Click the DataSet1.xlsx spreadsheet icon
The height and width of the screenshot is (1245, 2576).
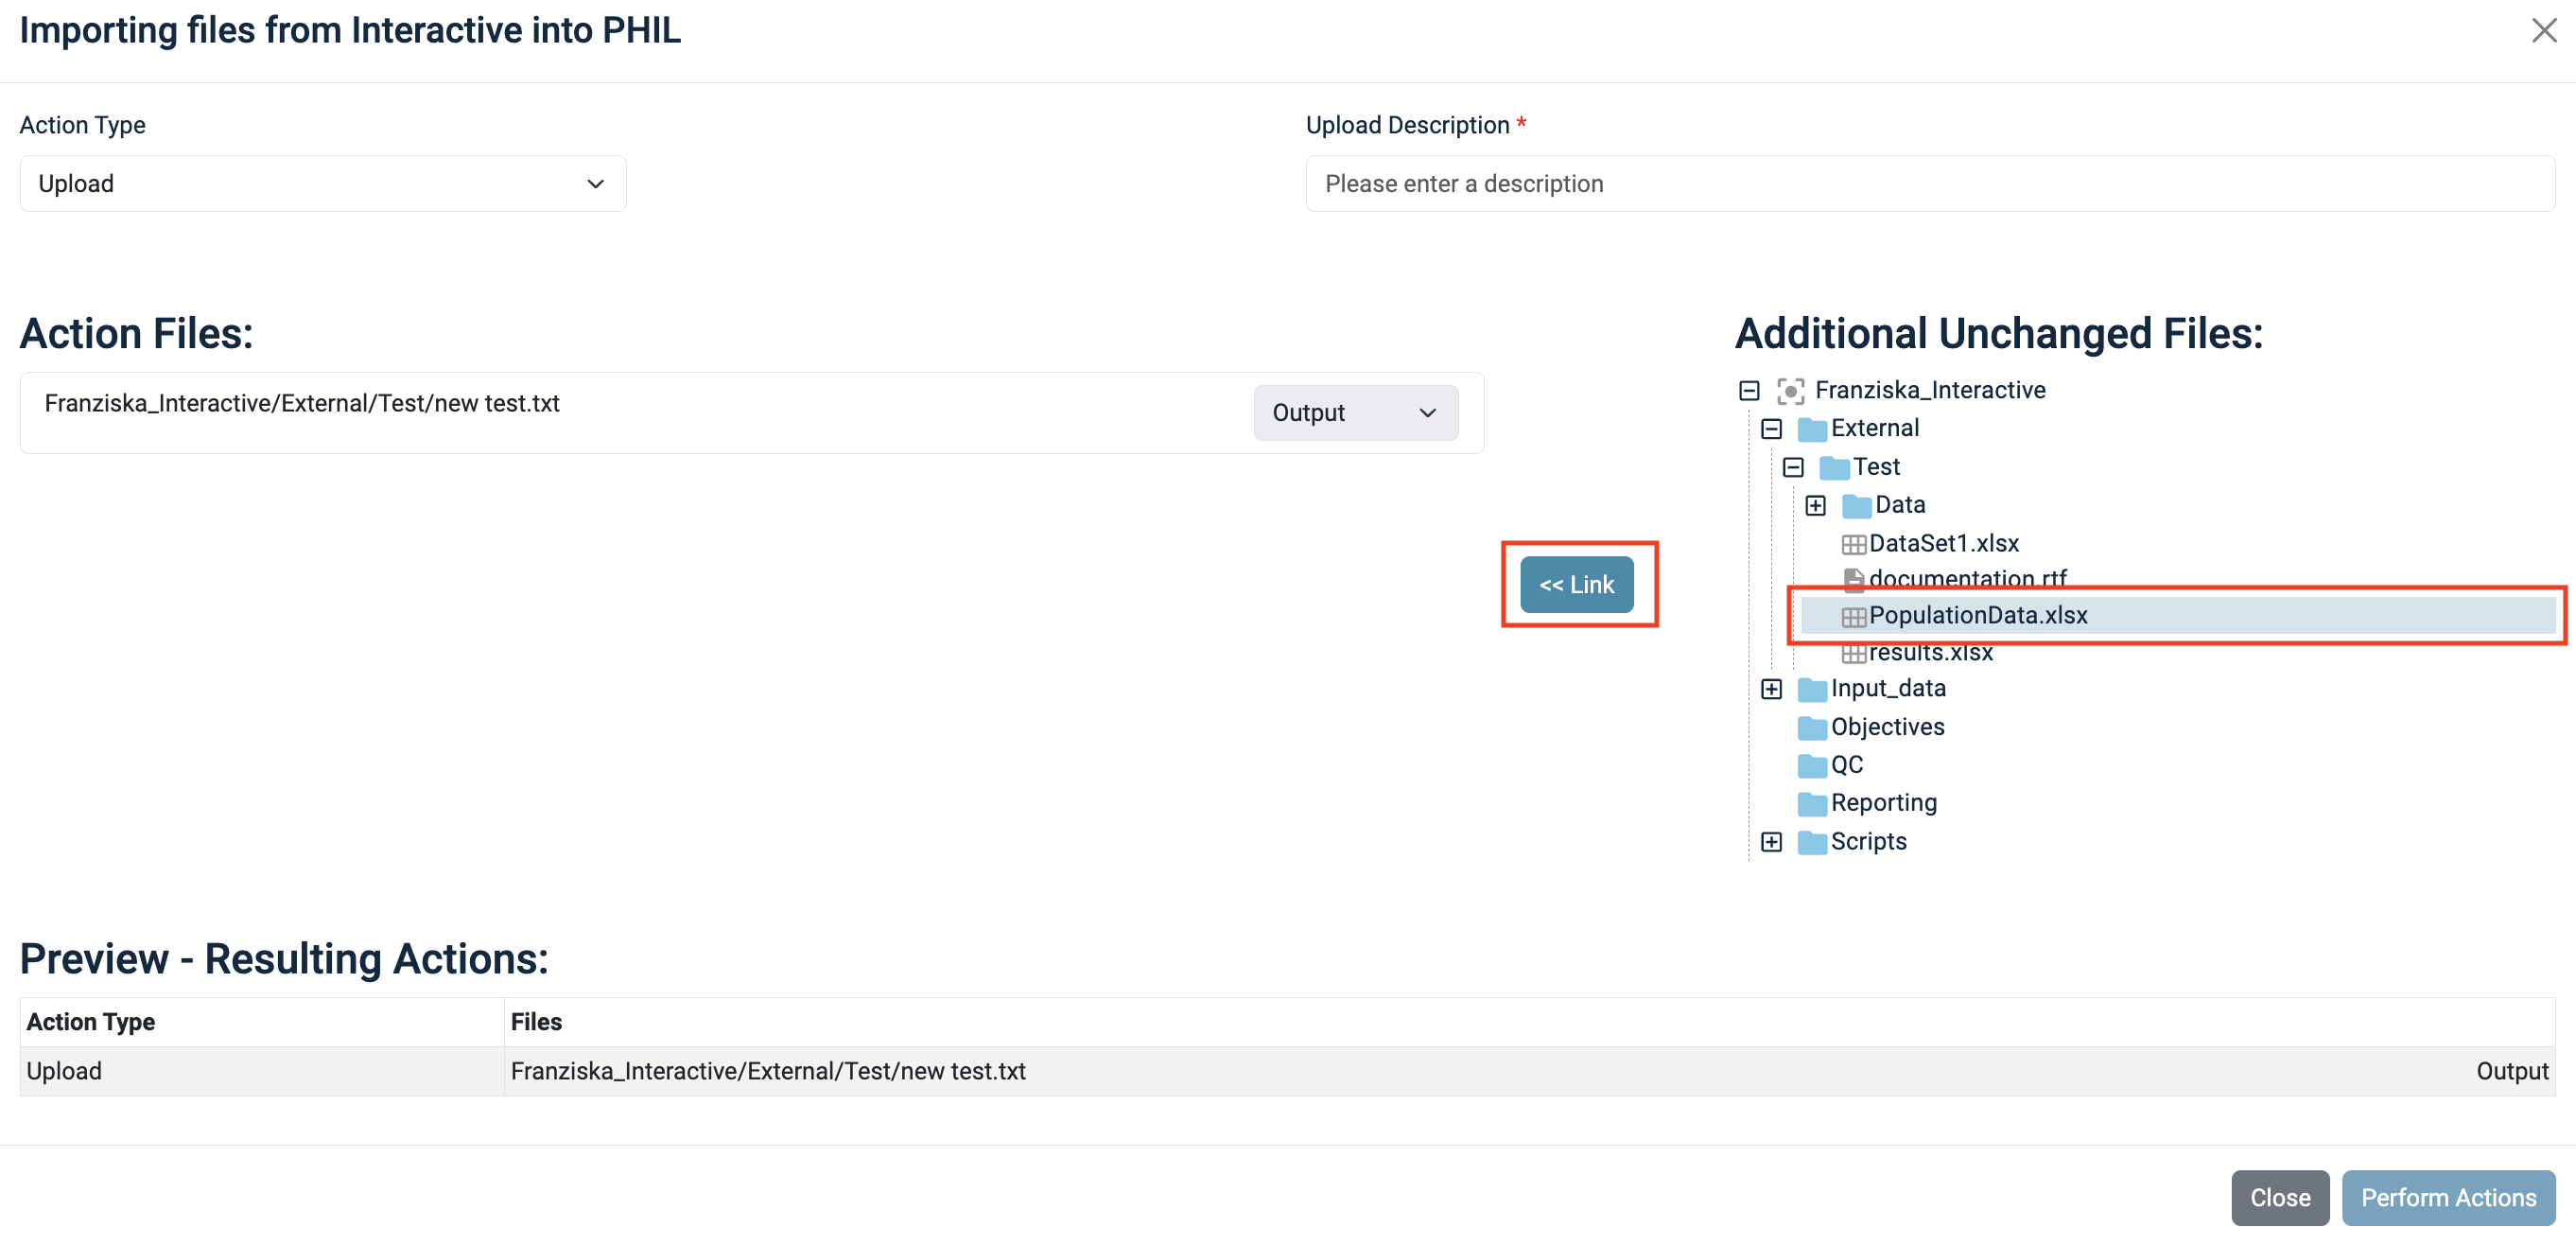tap(1853, 544)
